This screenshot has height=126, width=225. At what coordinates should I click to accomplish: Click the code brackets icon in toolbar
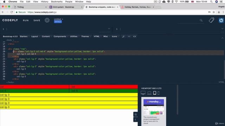tap(134, 36)
